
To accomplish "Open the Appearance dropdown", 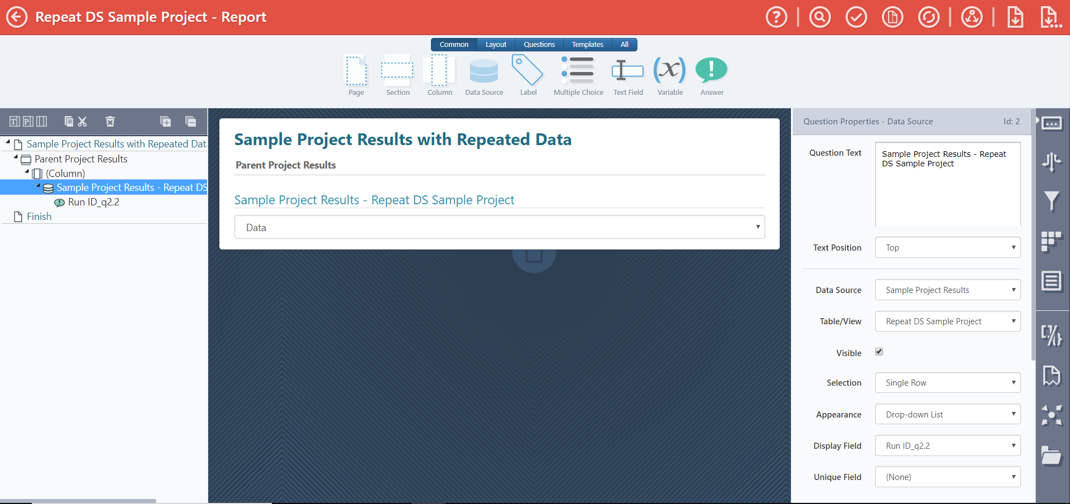I will [x=948, y=414].
